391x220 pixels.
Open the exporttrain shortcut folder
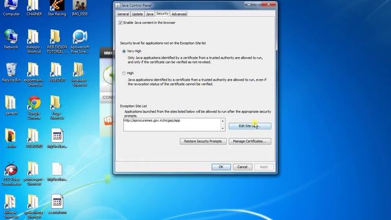[34, 75]
